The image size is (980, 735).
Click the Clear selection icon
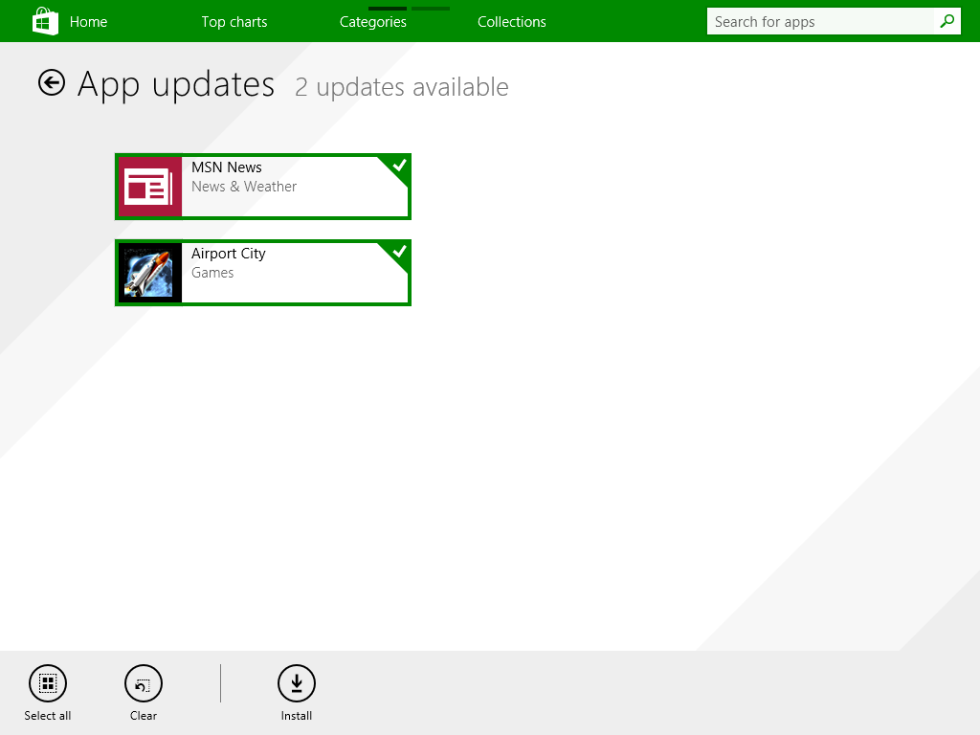pyautogui.click(x=144, y=683)
